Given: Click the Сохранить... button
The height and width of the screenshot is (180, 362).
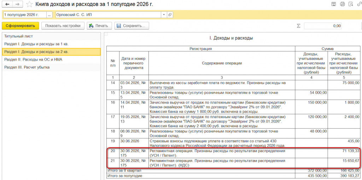Looking at the screenshot, I should coord(132,26).
